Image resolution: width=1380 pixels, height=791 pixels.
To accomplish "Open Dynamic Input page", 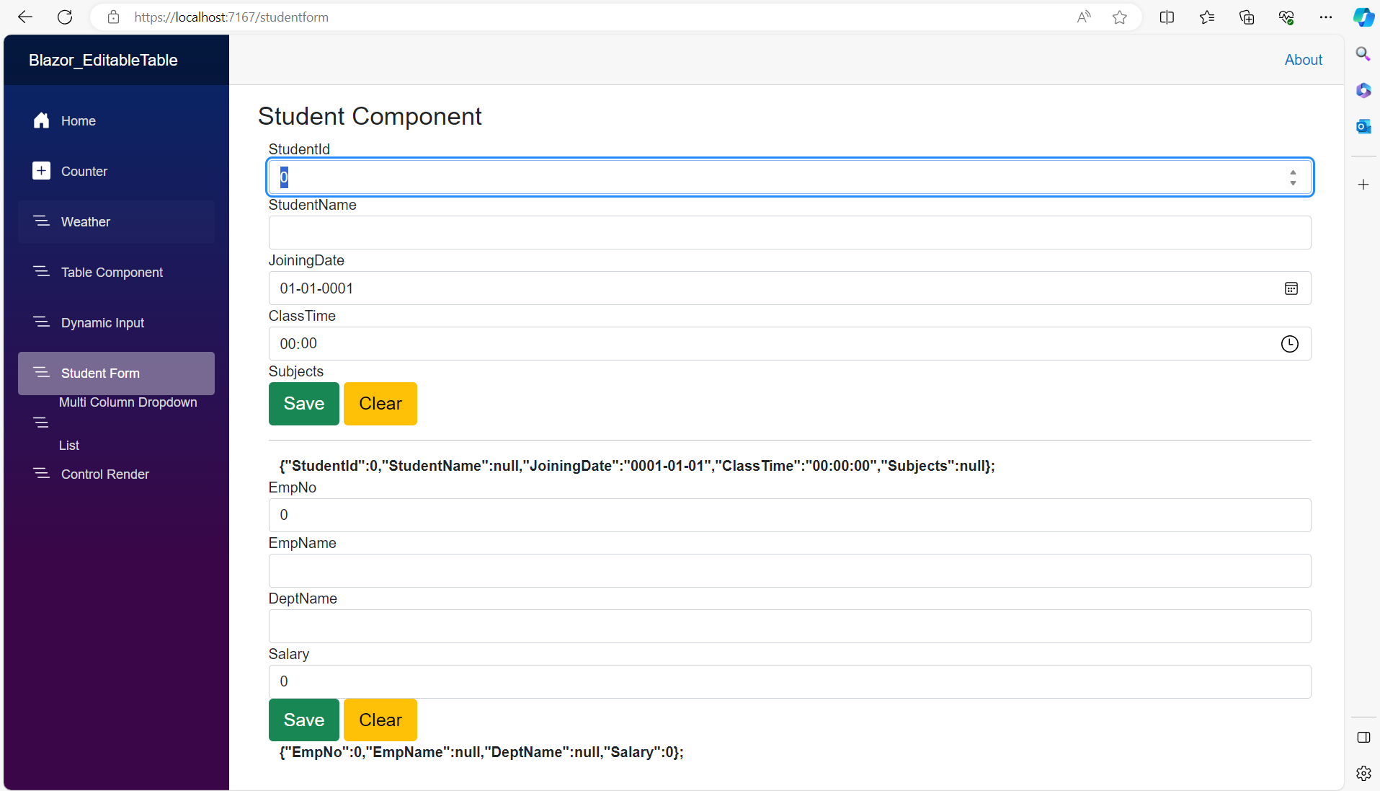I will pos(116,323).
